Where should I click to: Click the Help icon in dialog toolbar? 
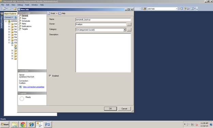(x=60, y=13)
